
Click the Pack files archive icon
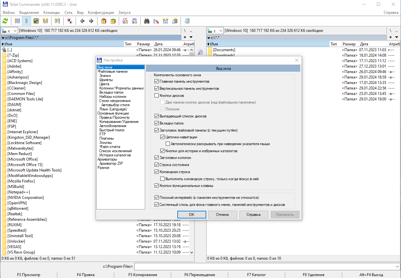pyautogui.click(x=104, y=21)
